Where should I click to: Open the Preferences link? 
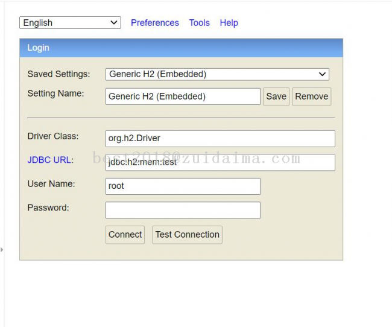pos(155,23)
